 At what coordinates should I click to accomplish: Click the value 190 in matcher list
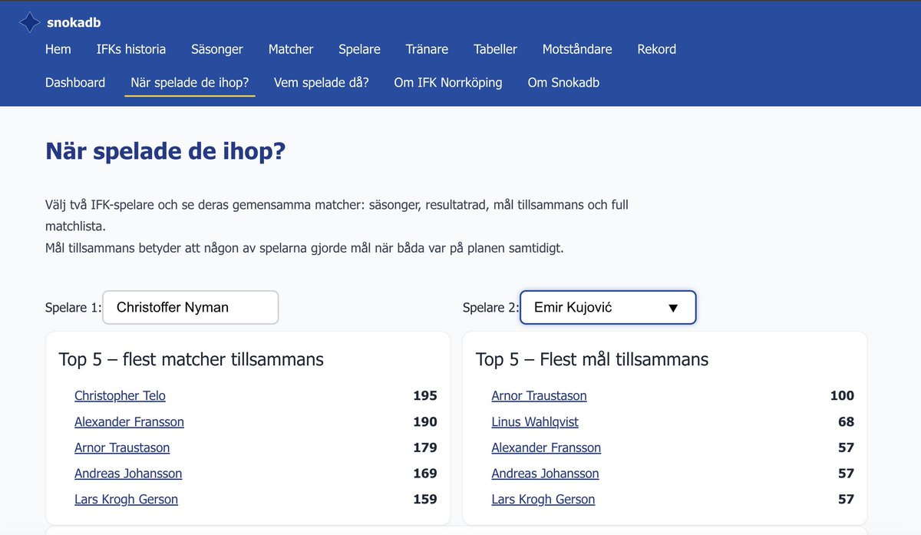point(425,421)
